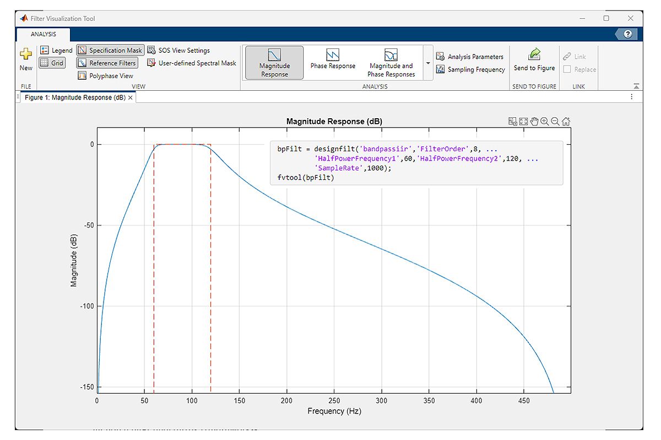The height and width of the screenshot is (440, 661).
Task: Switch to Phase Response analysis
Action: (333, 61)
